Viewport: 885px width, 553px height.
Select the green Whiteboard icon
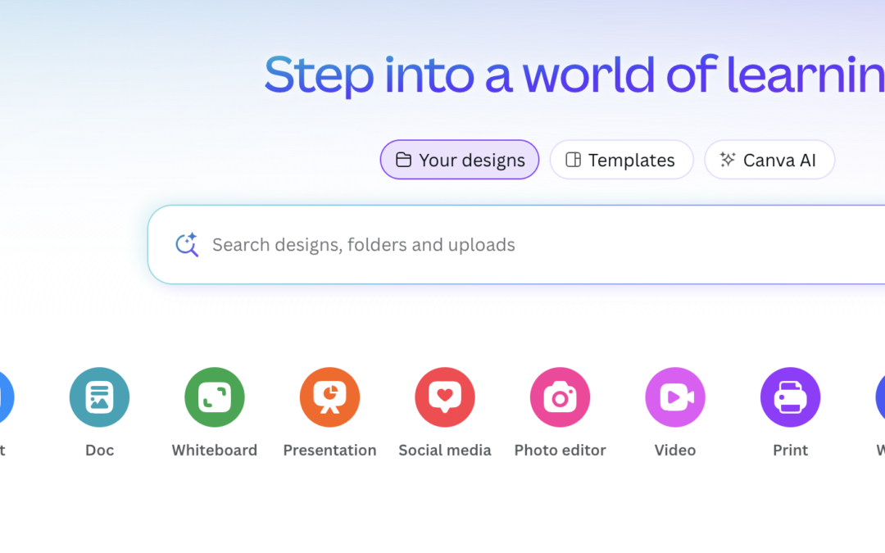pyautogui.click(x=215, y=397)
